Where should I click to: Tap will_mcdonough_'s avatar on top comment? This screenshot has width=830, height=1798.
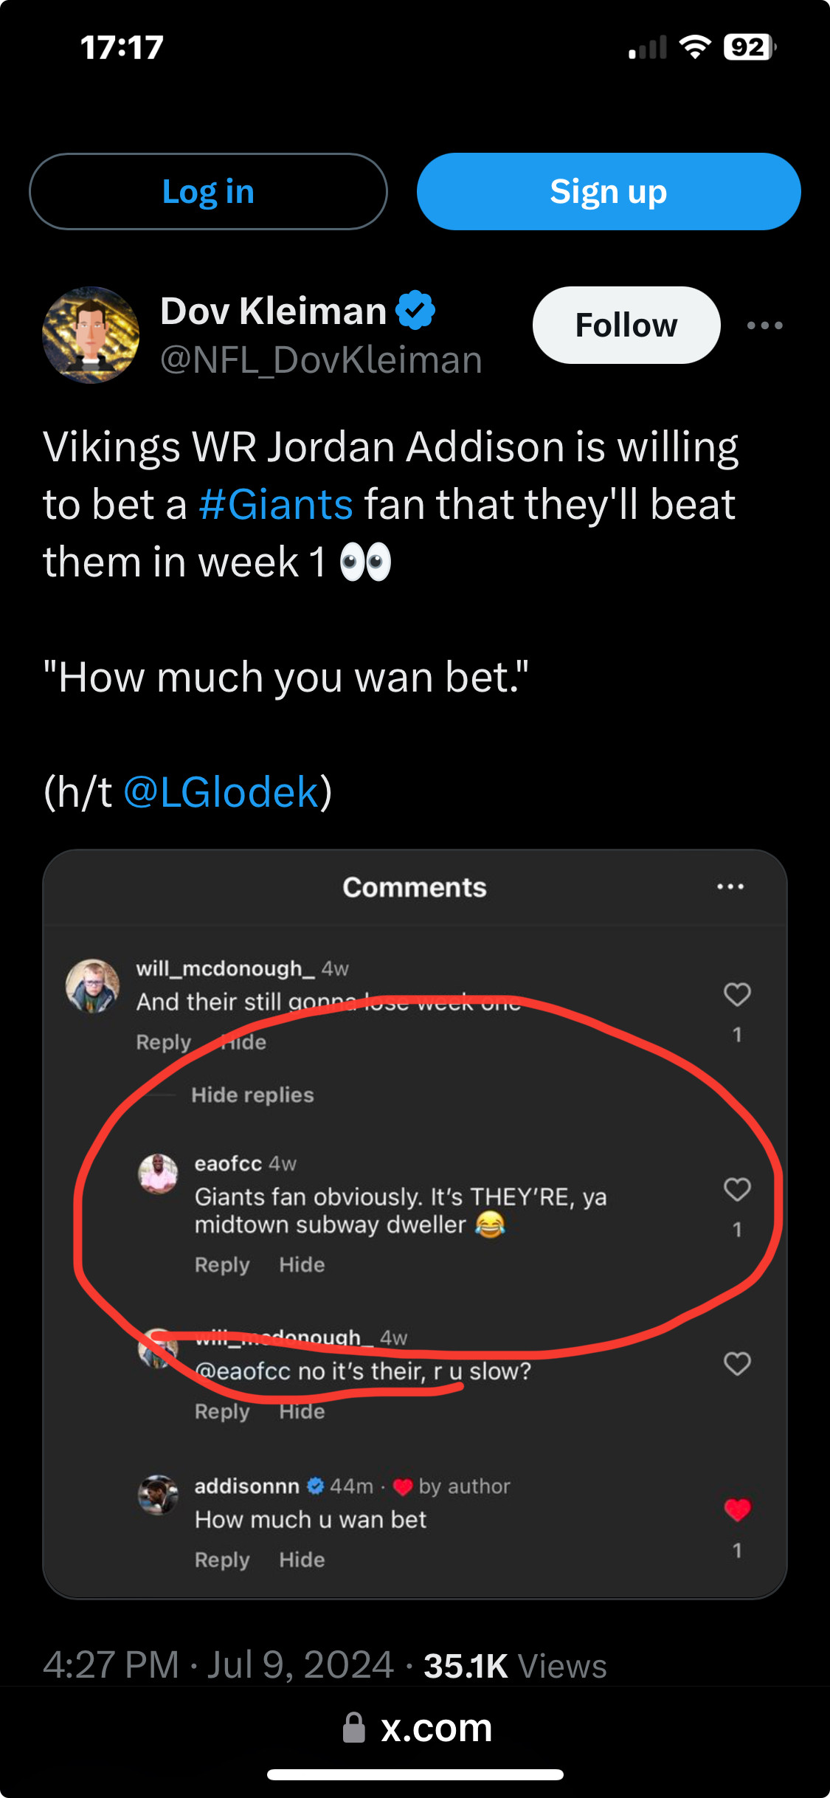coord(92,986)
